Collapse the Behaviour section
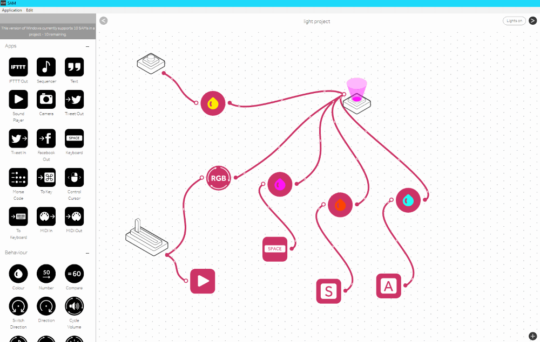Image resolution: width=540 pixels, height=342 pixels. click(x=86, y=252)
